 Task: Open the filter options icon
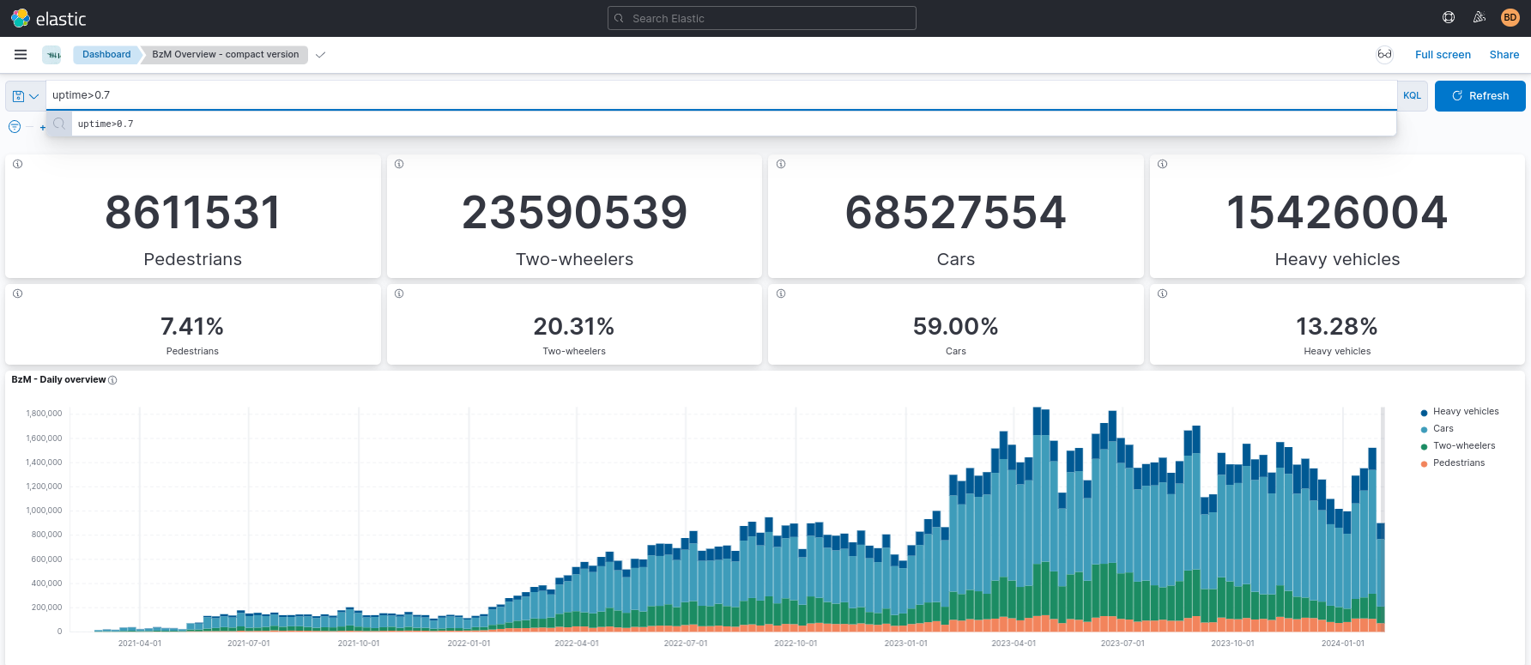(15, 127)
